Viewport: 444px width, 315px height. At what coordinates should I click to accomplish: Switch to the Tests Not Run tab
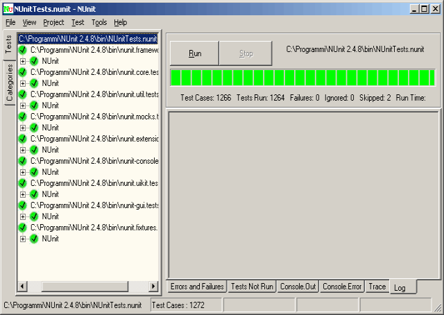[252, 287]
